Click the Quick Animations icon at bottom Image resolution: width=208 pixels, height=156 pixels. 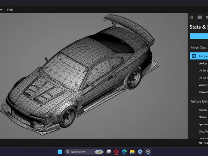200,143
